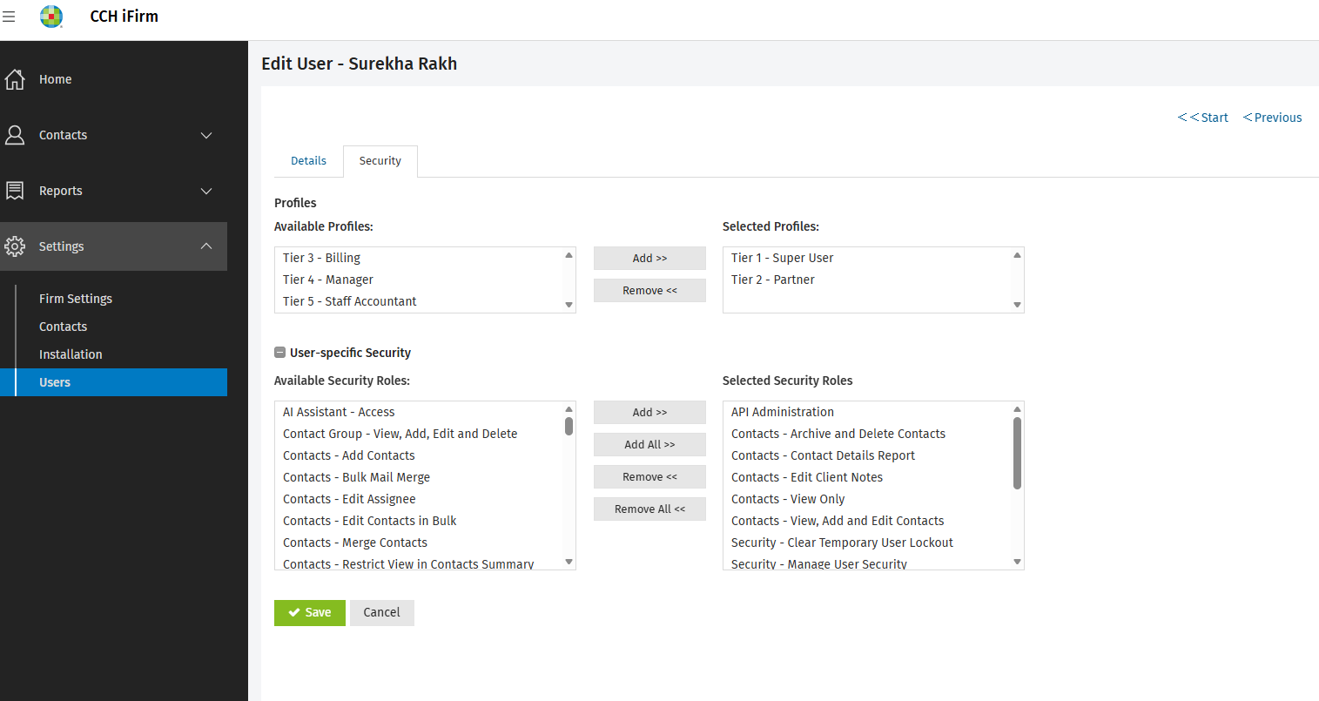
Task: Click Available Profiles scrollbar down arrow
Action: tap(569, 305)
